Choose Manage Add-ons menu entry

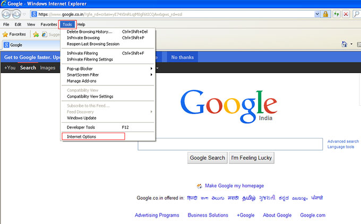click(108, 81)
